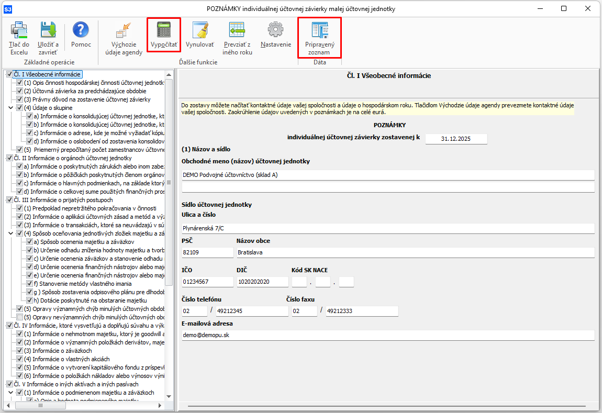Enable Opravy nevýznamných chýb checkbox
The width and height of the screenshot is (602, 413).
[x=20, y=317]
